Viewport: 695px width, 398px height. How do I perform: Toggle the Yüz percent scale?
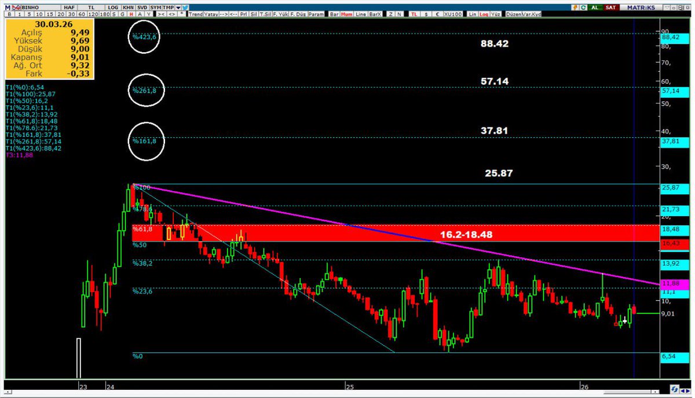tap(496, 14)
